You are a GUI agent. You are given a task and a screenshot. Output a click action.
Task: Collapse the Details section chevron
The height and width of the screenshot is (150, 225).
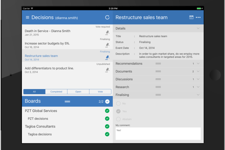click(198, 28)
